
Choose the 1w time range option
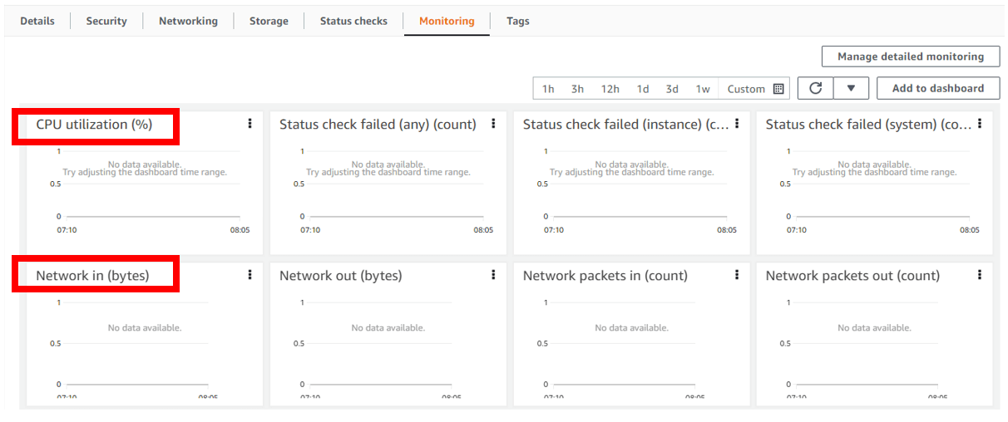click(x=703, y=89)
